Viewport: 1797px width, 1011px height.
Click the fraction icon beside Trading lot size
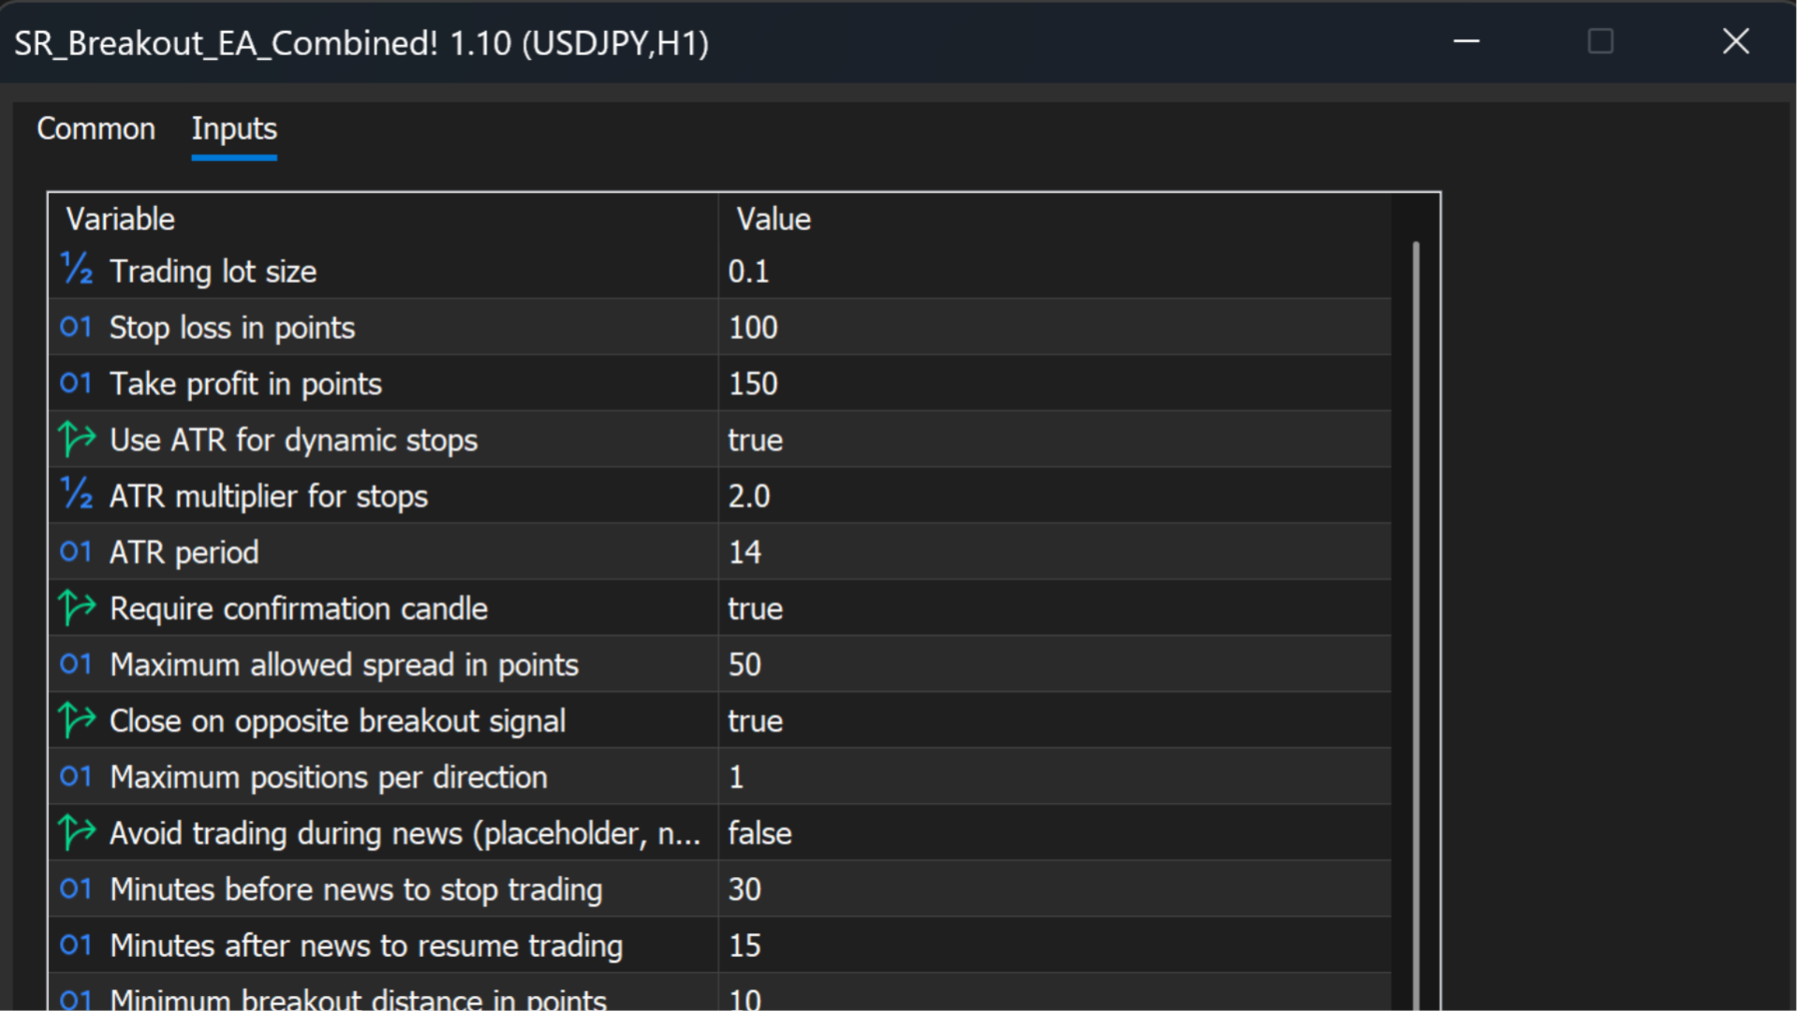[x=77, y=271]
